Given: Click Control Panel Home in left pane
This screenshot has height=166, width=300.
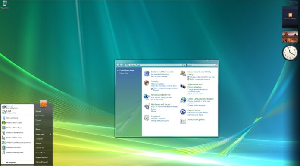Looking at the screenshot, I should (x=127, y=70).
